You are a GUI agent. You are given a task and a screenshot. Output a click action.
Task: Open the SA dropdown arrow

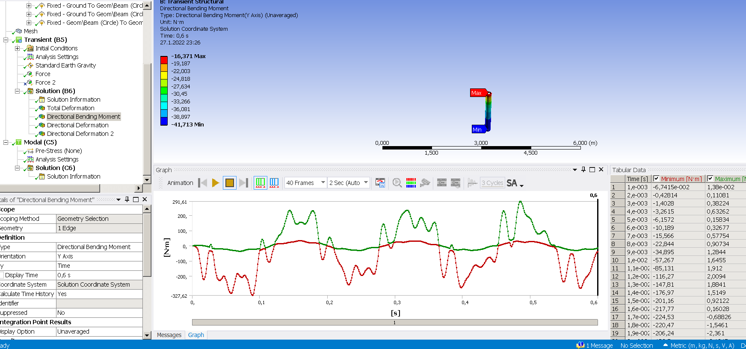(x=522, y=185)
